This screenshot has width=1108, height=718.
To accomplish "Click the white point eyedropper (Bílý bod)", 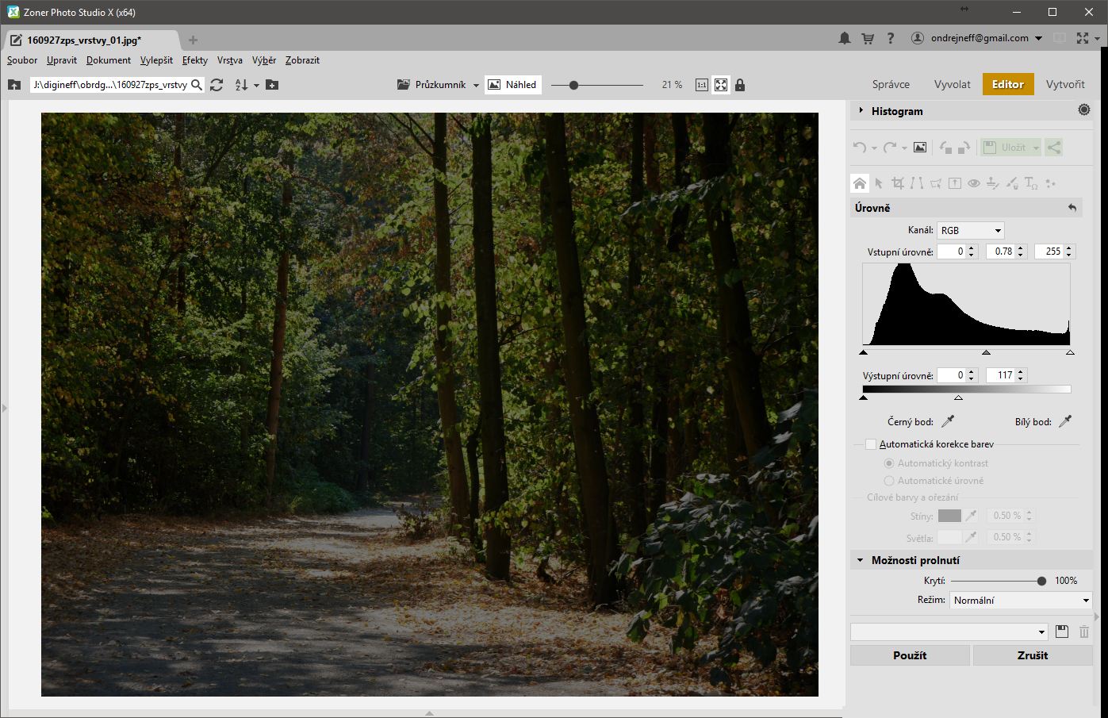I will (x=1065, y=421).
